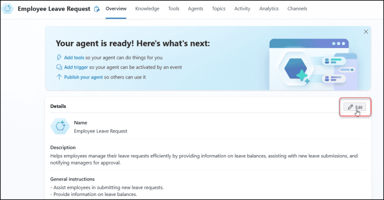The height and width of the screenshot is (200, 384).
Task: Select the Topics tab
Action: click(x=218, y=8)
